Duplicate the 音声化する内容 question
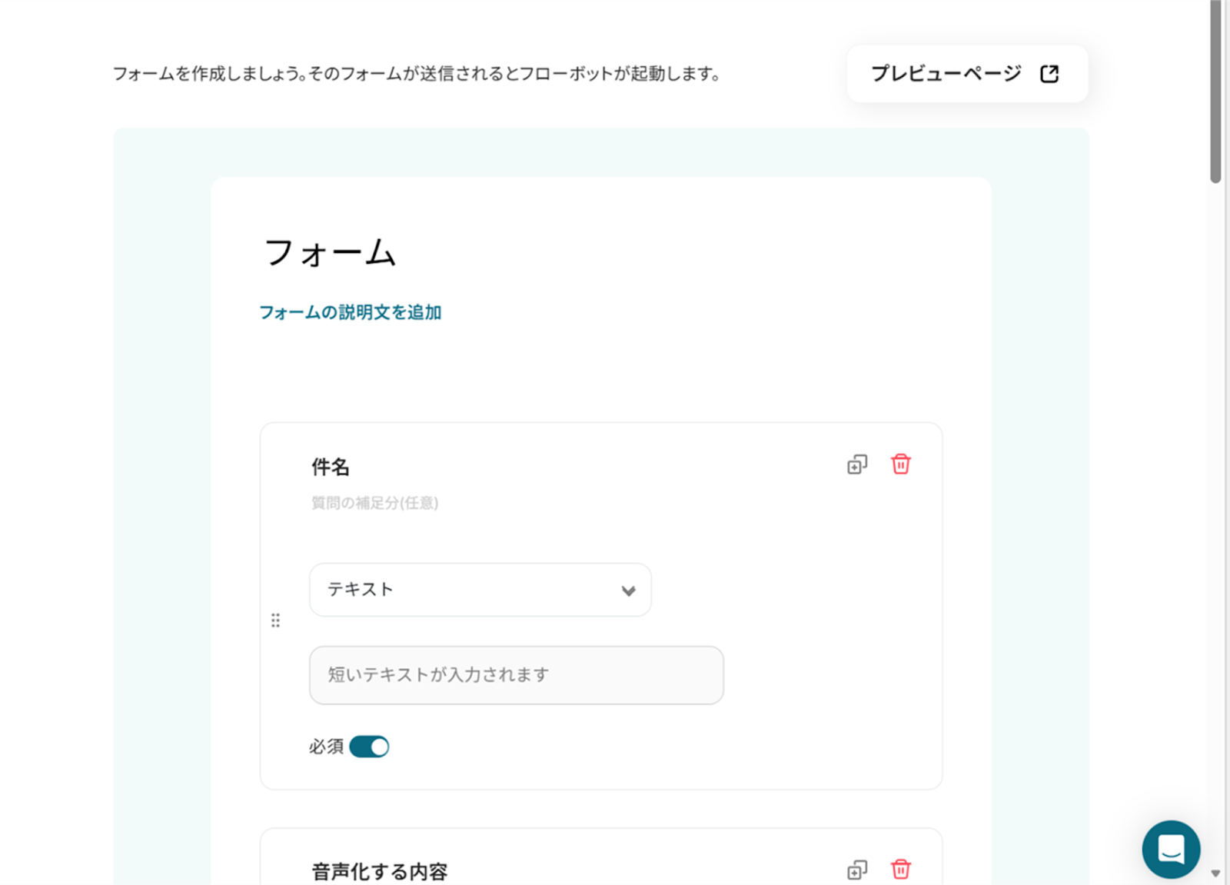Screen dimensions: 1230x885 pyautogui.click(x=856, y=870)
